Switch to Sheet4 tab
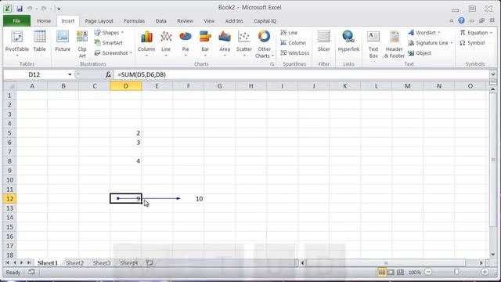501x282 pixels. tap(128, 263)
